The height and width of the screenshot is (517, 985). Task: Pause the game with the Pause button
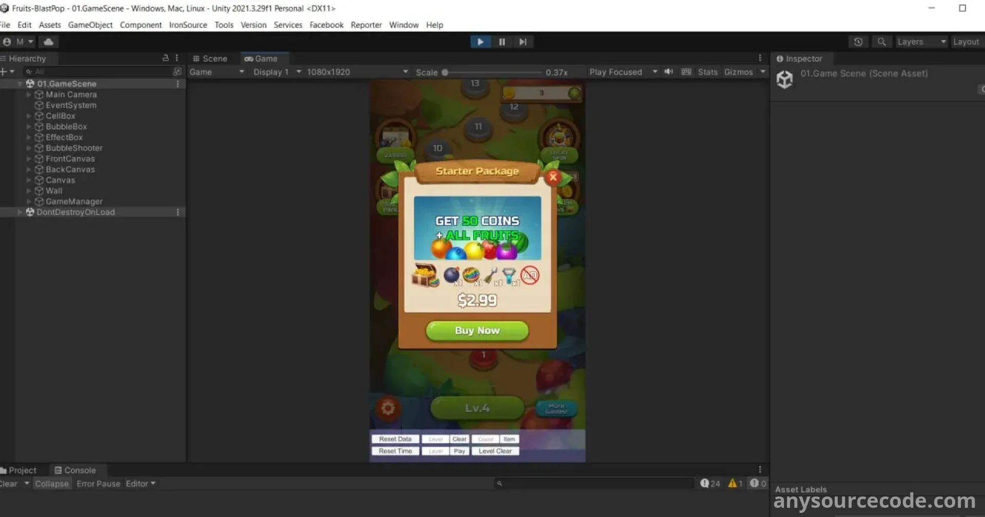coord(502,42)
